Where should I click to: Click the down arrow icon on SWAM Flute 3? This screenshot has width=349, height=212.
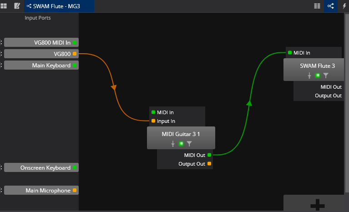point(309,76)
